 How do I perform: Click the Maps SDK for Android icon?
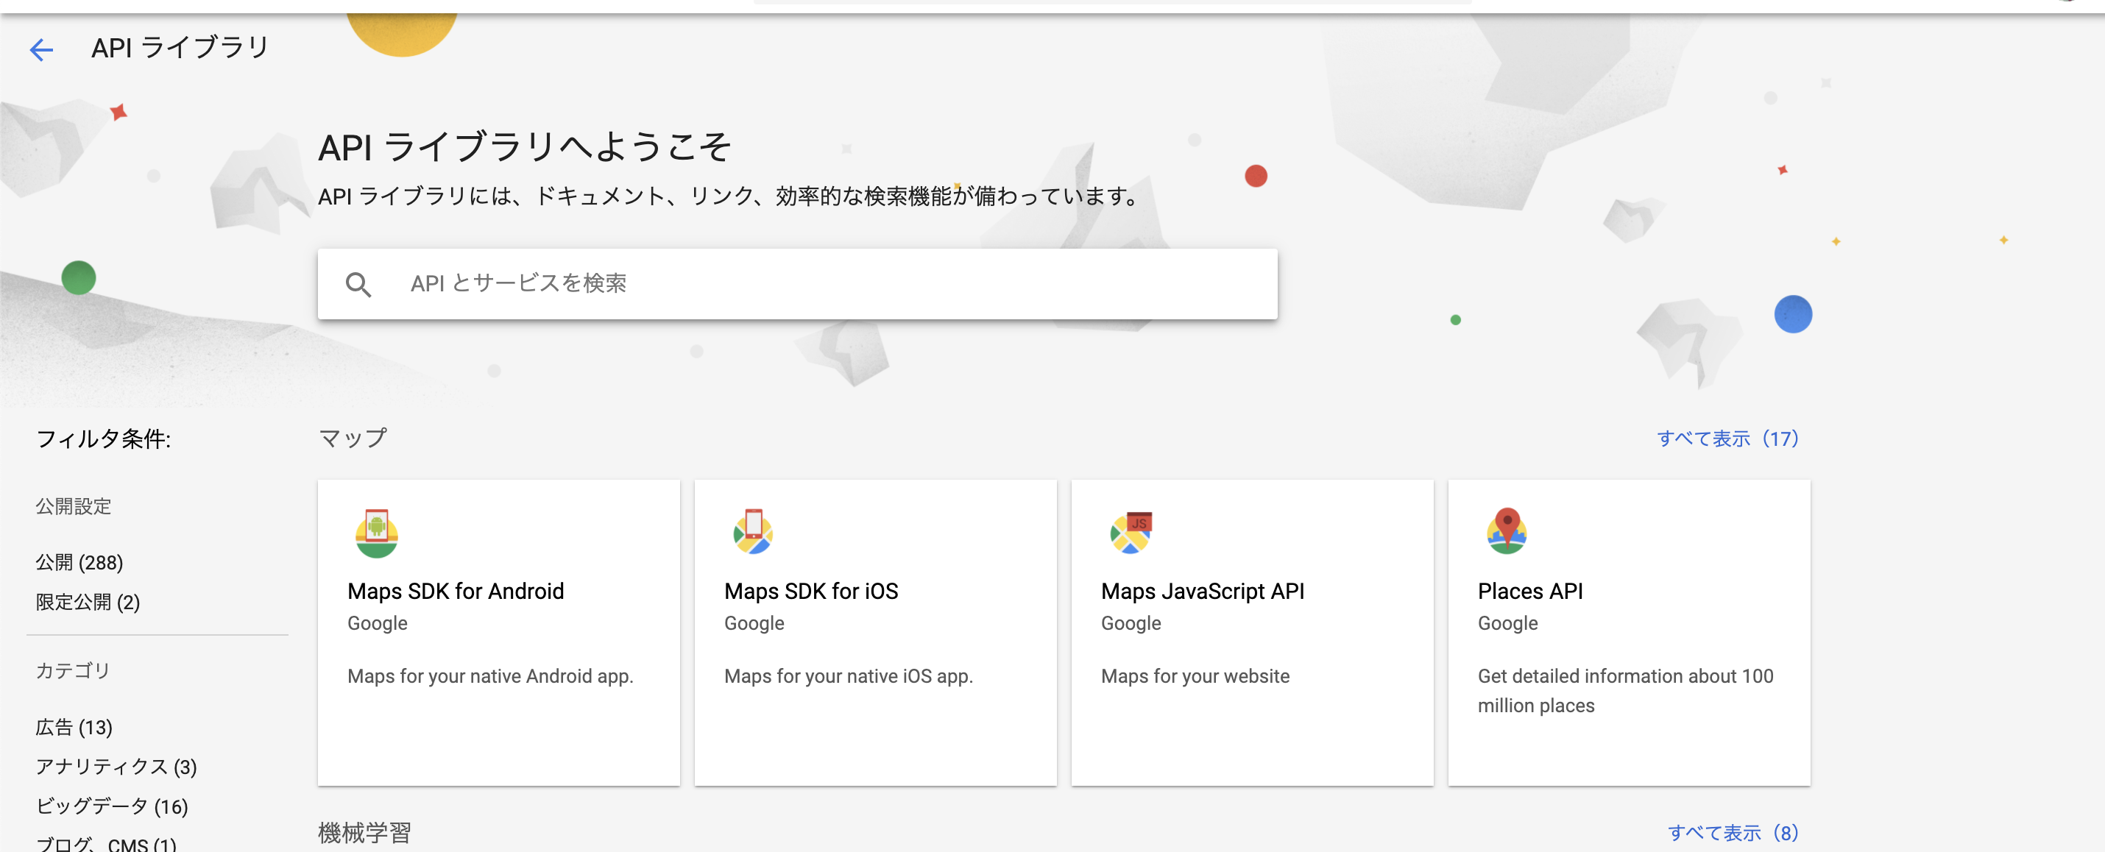click(x=377, y=533)
